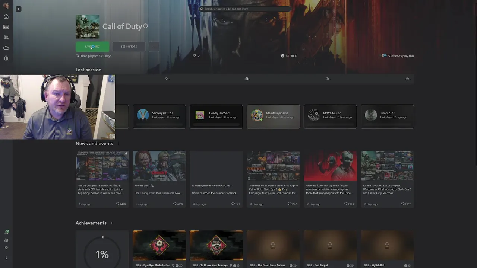
Task: Go back using the back arrow
Action: (x=18, y=9)
